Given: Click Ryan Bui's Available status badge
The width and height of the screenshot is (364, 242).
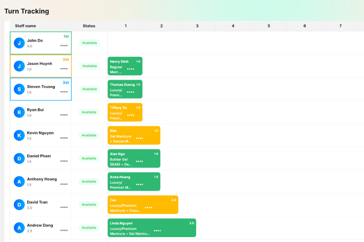Looking at the screenshot, I should [x=89, y=112].
